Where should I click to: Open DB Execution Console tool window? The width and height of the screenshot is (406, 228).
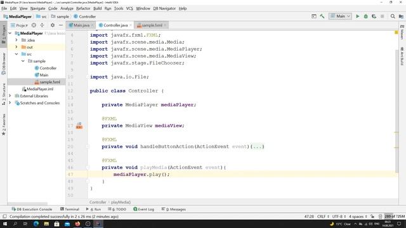32,209
